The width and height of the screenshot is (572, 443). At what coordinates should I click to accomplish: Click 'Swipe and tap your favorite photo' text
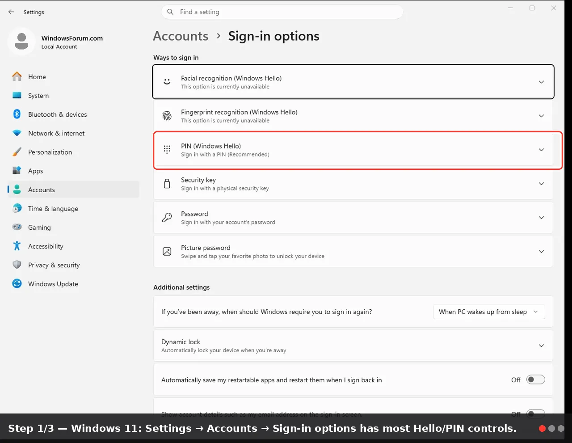coord(252,256)
